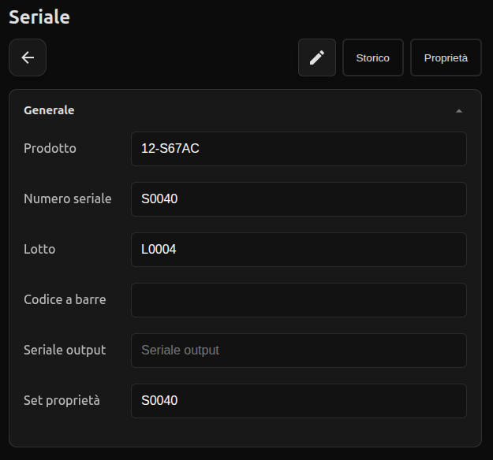Click the Numero seriale label
Image resolution: width=493 pixels, height=460 pixels.
pos(67,198)
